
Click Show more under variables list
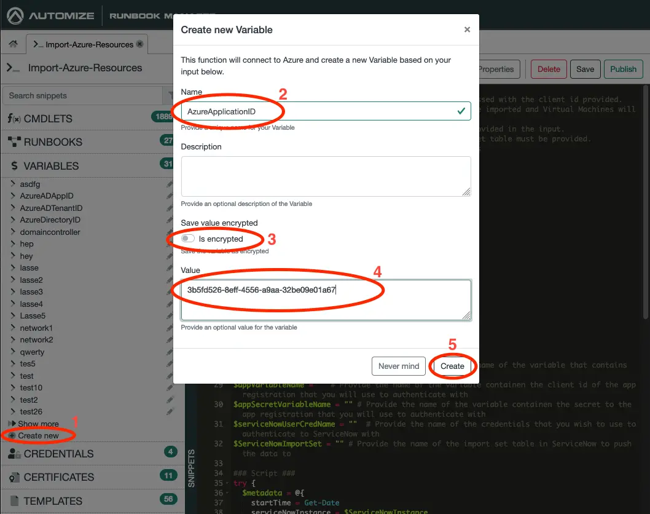[38, 424]
